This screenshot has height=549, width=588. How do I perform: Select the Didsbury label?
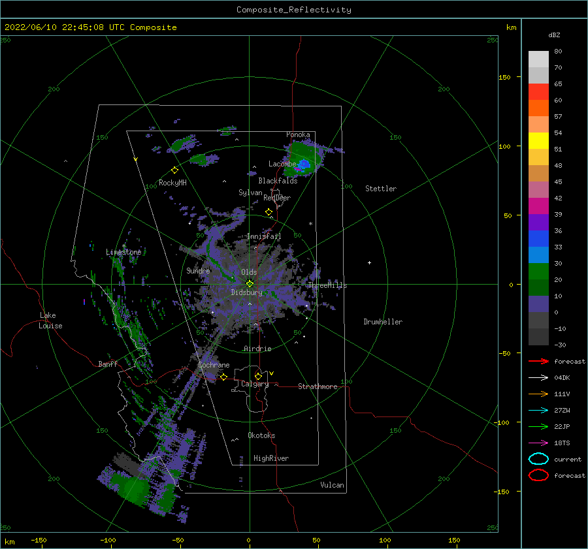click(x=246, y=292)
